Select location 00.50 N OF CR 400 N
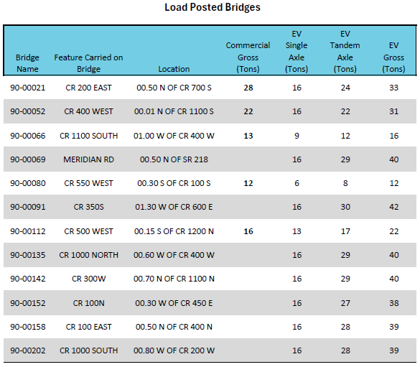The image size is (420, 367). click(x=174, y=327)
